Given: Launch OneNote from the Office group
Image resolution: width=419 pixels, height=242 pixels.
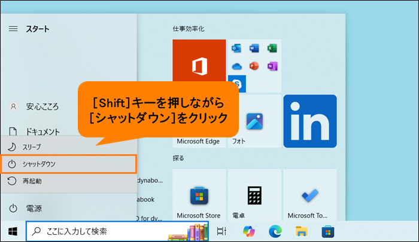Looking at the screenshot, I should [272, 66].
